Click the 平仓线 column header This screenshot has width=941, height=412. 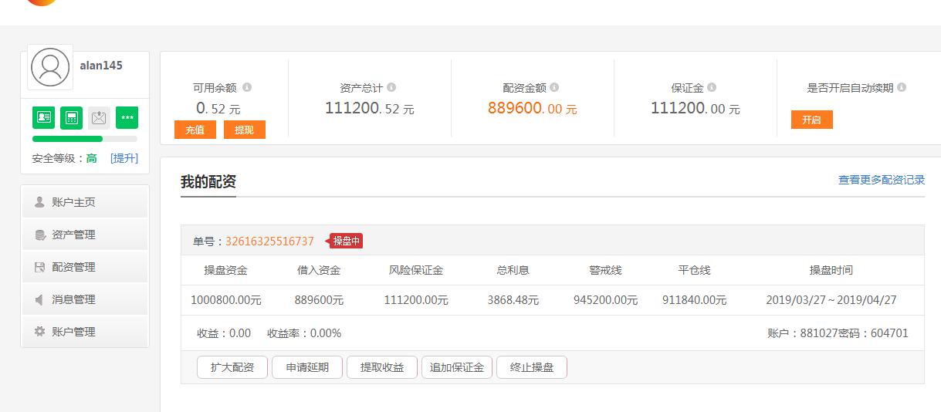(695, 270)
